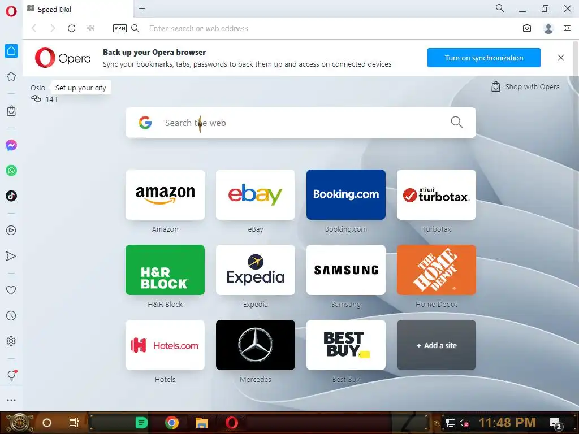Open the Player icon in sidebar
This screenshot has width=579, height=434.
click(11, 231)
